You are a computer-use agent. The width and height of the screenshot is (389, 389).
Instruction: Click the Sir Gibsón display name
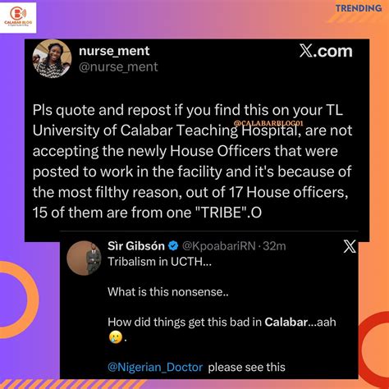point(136,246)
